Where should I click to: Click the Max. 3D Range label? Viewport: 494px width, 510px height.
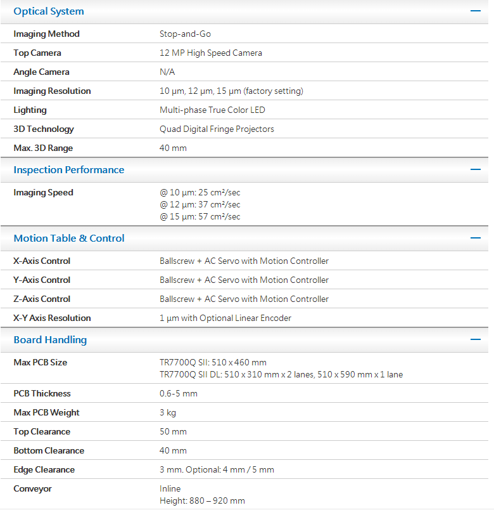(43, 148)
